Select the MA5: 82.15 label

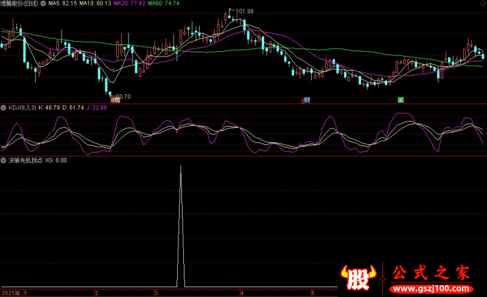[63, 4]
